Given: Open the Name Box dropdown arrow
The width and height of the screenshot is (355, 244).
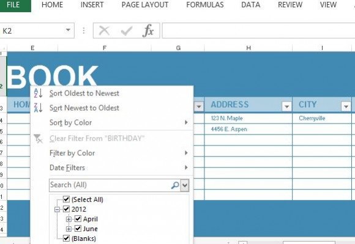Looking at the screenshot, I should click(x=68, y=31).
